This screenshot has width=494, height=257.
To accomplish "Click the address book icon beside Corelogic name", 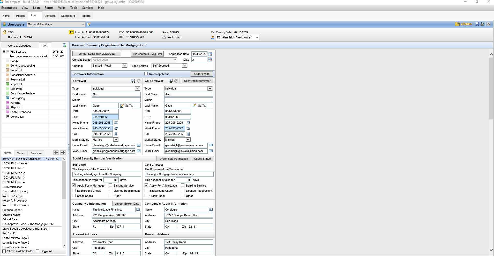I will [211, 210].
